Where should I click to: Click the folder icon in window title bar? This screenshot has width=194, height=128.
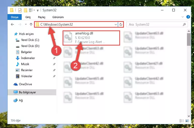click(12, 10)
